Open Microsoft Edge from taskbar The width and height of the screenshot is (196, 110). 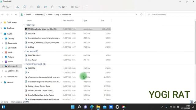(x=92, y=107)
